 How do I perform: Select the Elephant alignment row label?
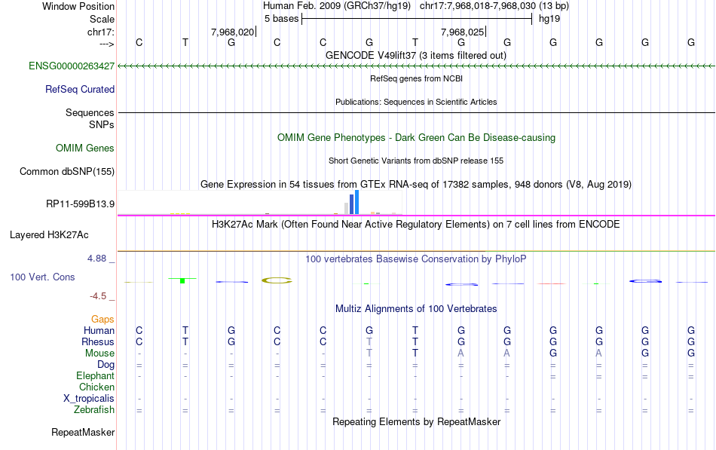95,376
